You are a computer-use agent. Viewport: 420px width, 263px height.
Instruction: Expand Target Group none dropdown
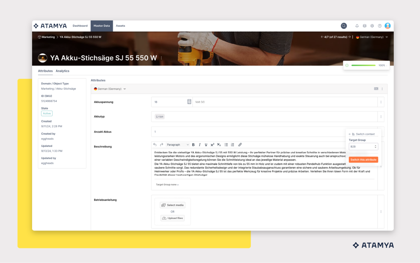coord(167,184)
